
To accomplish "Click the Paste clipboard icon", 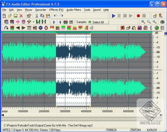I will [48, 16].
